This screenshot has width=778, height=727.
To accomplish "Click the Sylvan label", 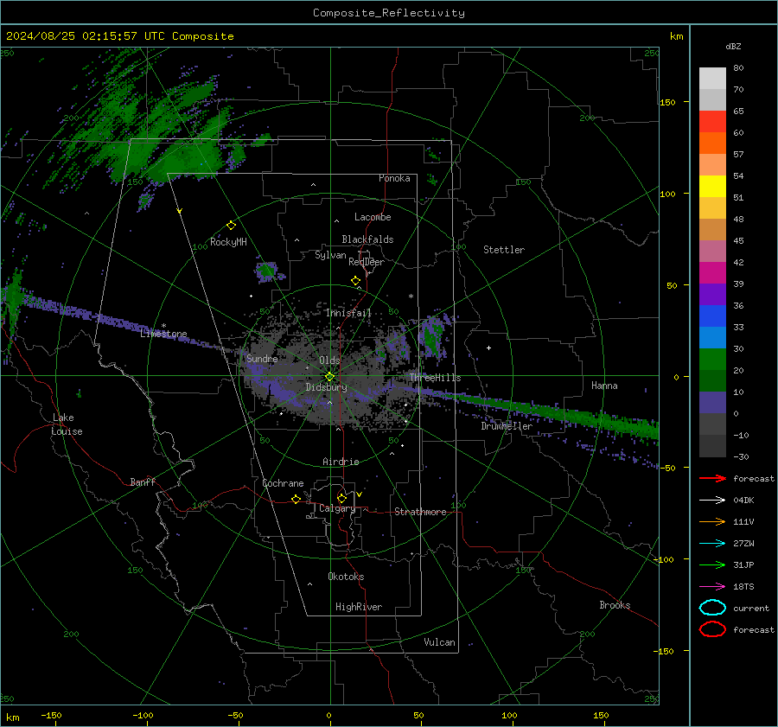I will click(330, 255).
